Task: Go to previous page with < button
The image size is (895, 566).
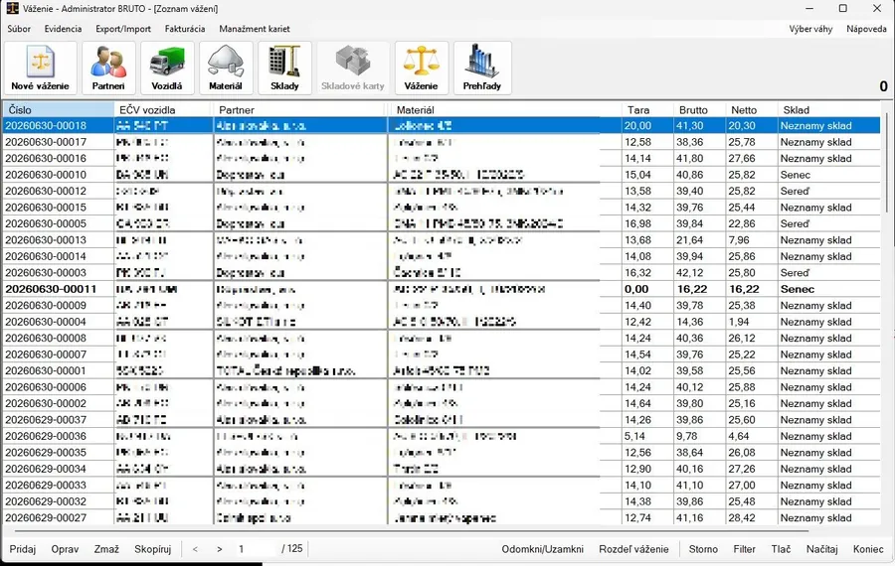Action: pyautogui.click(x=195, y=549)
